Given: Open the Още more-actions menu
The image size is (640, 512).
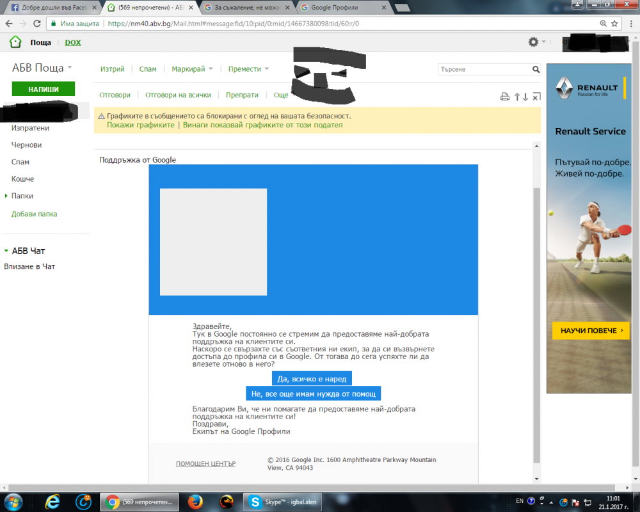Looking at the screenshot, I should click(x=281, y=95).
